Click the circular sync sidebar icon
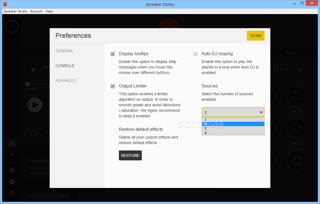This screenshot has height=204, width=320. 12,193
